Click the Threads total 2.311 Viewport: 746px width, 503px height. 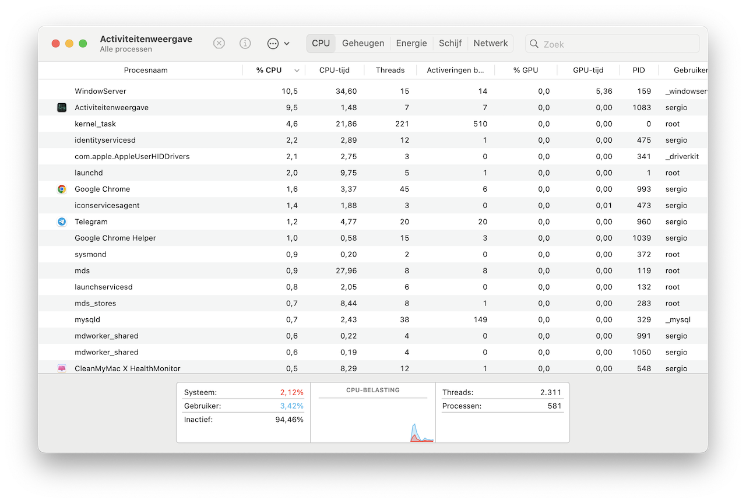click(551, 392)
